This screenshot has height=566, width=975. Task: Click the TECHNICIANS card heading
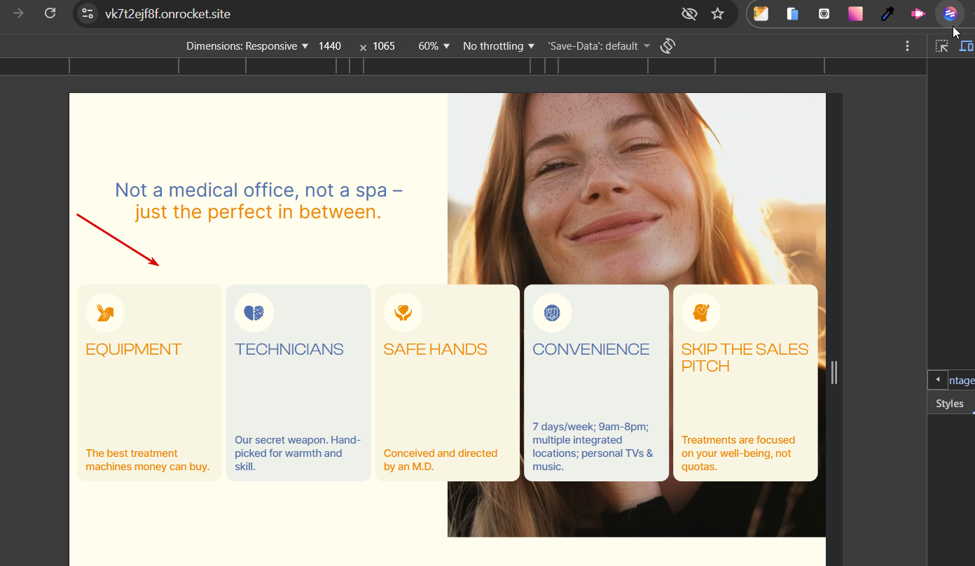[x=289, y=349]
